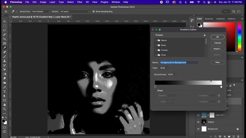The height and width of the screenshot is (138, 246).
Task: Select the Magic Wand tool
Action: tap(5, 34)
